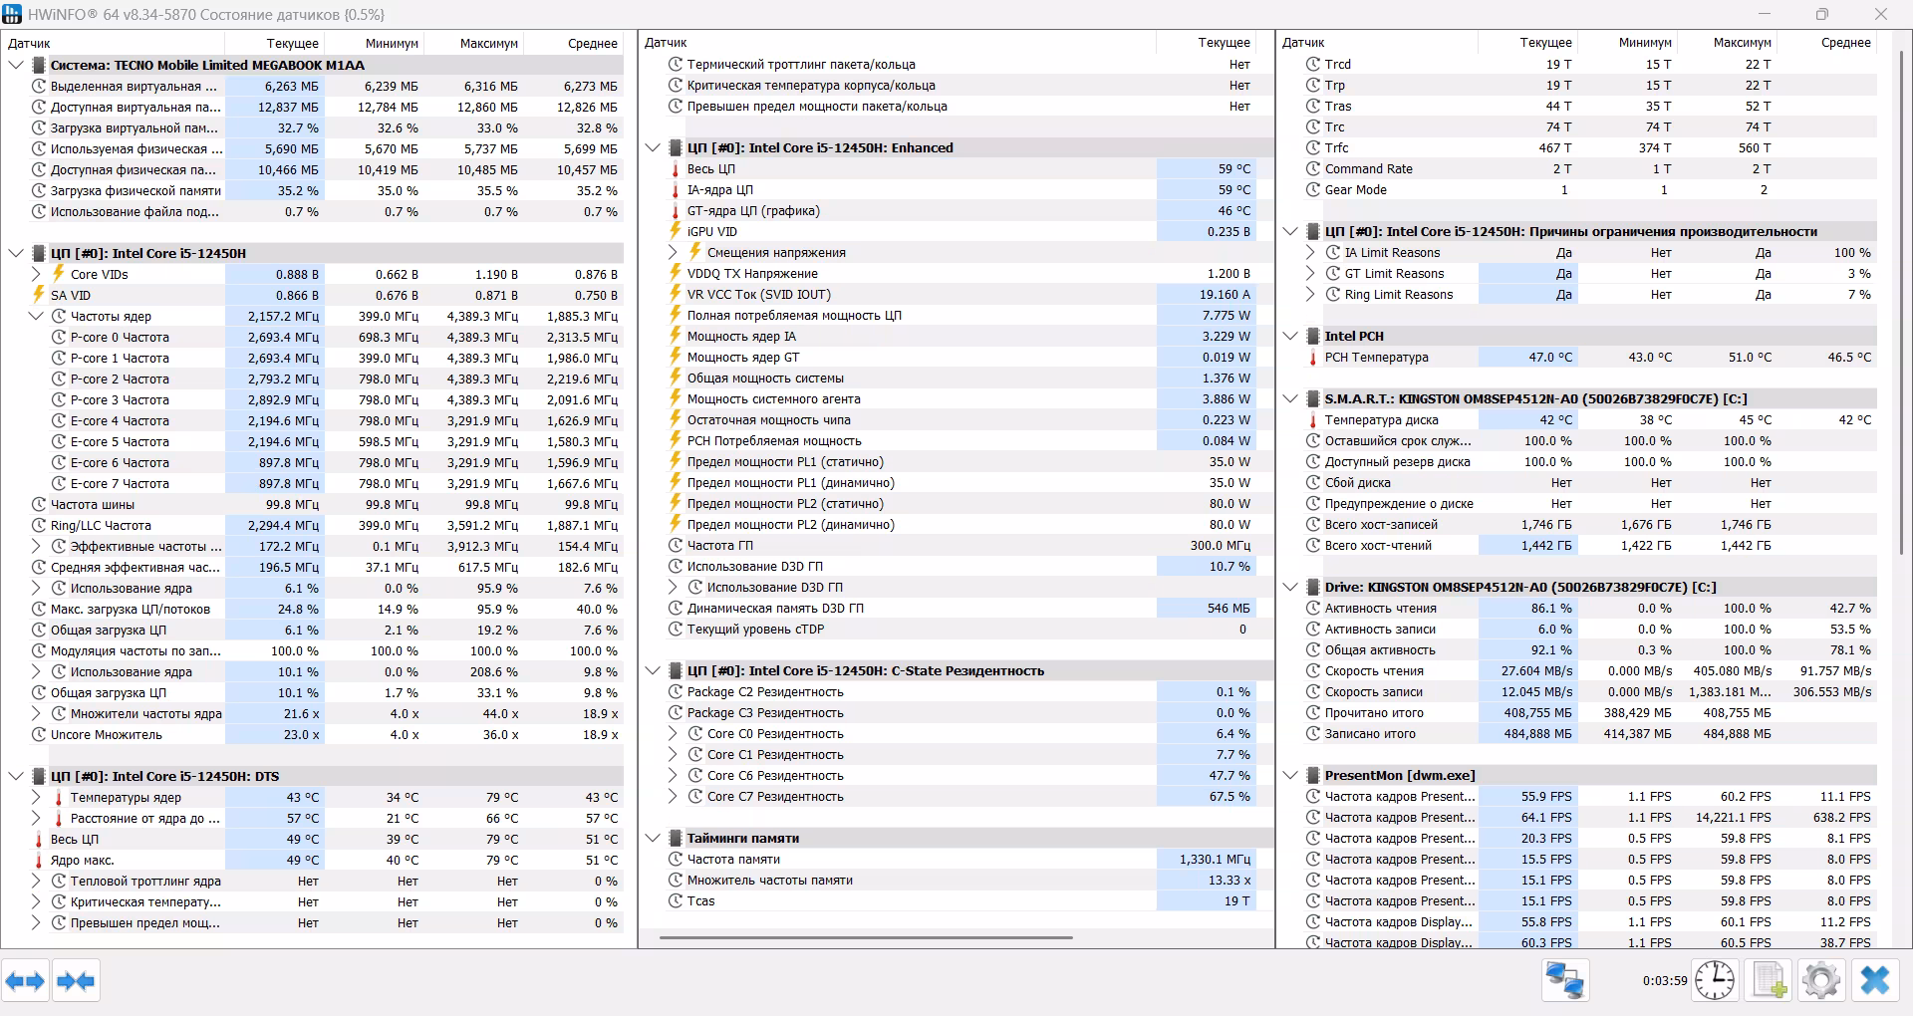Click the 19.160 A current value
Screen dimensions: 1913x1016
(x=1225, y=295)
